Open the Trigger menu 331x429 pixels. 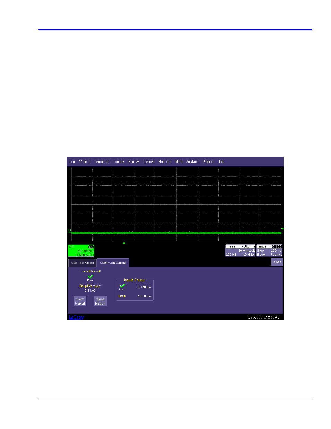tap(118, 162)
